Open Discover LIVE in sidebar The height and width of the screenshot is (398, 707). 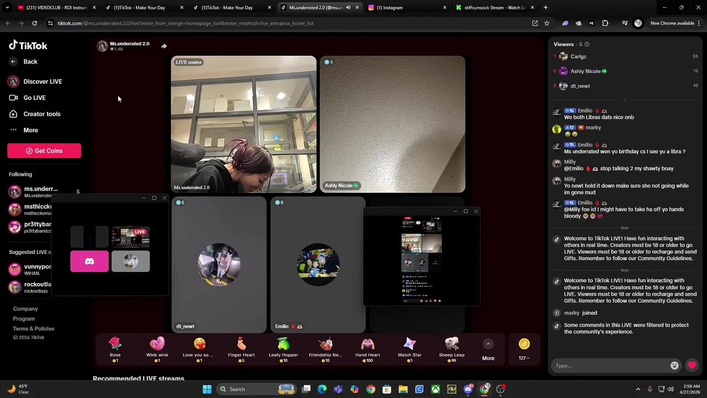[x=35, y=81]
